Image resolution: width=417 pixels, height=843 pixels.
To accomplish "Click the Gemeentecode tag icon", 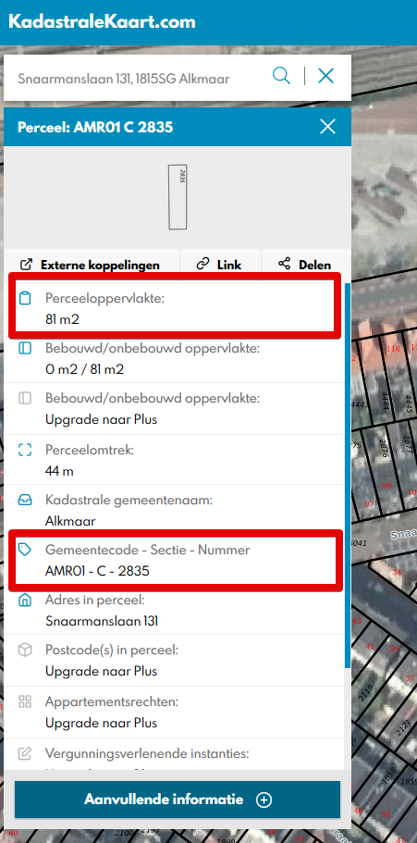I will [x=25, y=550].
